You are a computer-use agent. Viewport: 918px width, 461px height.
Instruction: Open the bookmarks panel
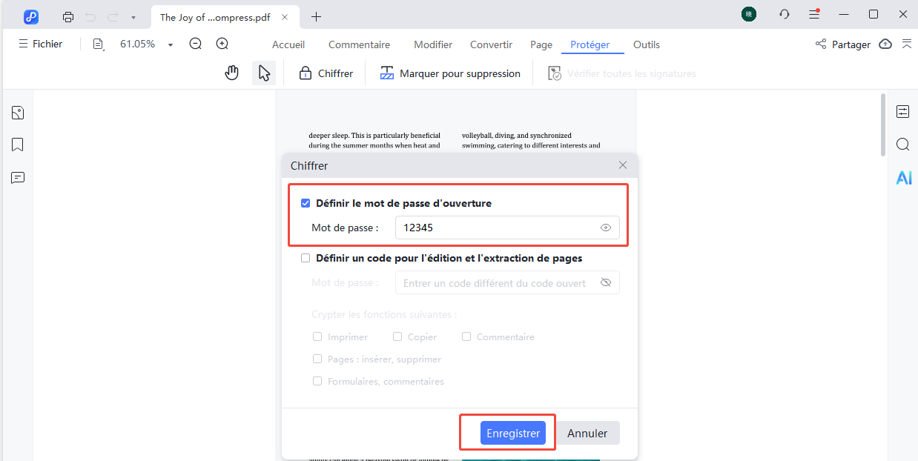pyautogui.click(x=17, y=144)
